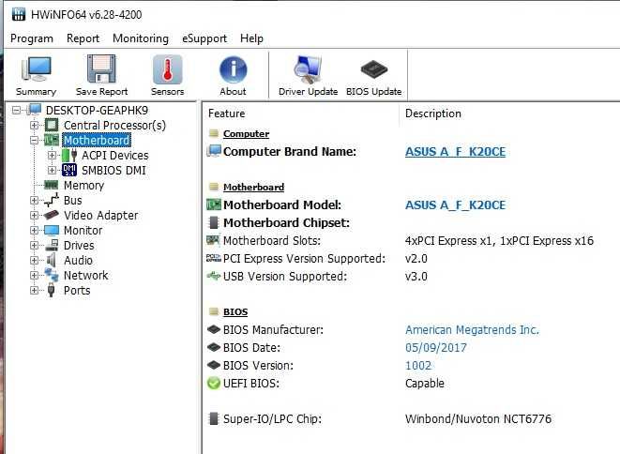The width and height of the screenshot is (620, 454).
Task: Expand the Monitor node
Action: click(x=35, y=230)
